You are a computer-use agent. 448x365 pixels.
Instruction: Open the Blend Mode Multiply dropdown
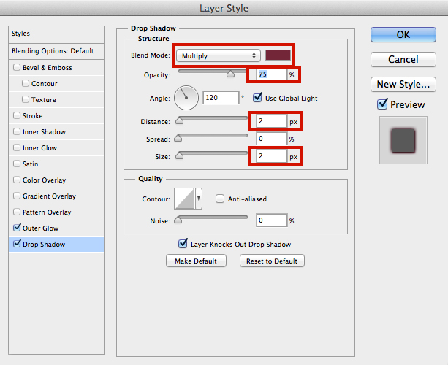pyautogui.click(x=219, y=55)
